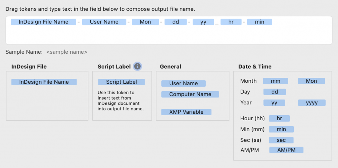Image resolution: width=338 pixels, height=168 pixels.
Task: Select dd token in name field
Action: (x=176, y=22)
